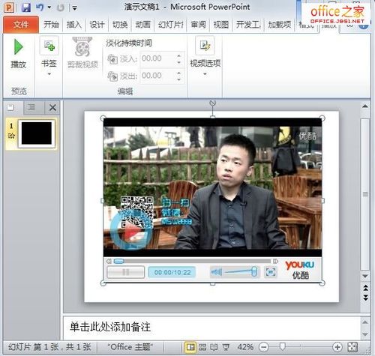This screenshot has width=375, height=356.
Task: Decrease the 淡出 fade-out duration
Action: [x=179, y=79]
